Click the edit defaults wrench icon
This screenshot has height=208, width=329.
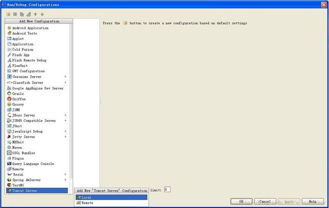[29, 14]
